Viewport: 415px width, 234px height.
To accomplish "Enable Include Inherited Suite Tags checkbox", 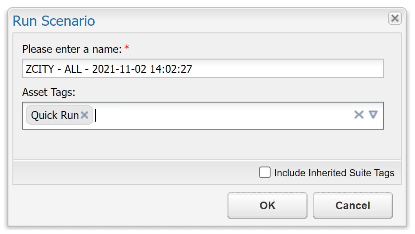I will [265, 172].
